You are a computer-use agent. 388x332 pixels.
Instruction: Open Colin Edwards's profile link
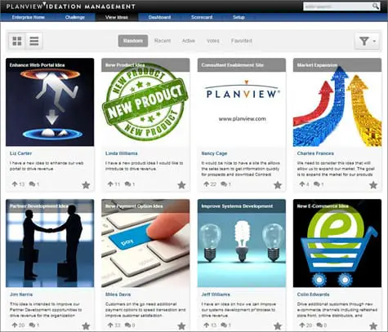point(313,294)
